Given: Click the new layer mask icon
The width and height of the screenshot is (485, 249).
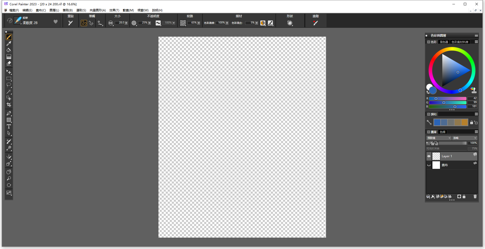Looking at the screenshot, I should (459, 196).
